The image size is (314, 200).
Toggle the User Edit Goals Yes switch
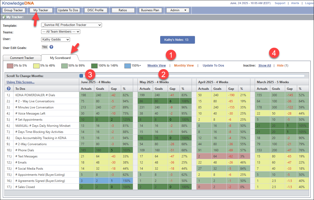(x=45, y=47)
